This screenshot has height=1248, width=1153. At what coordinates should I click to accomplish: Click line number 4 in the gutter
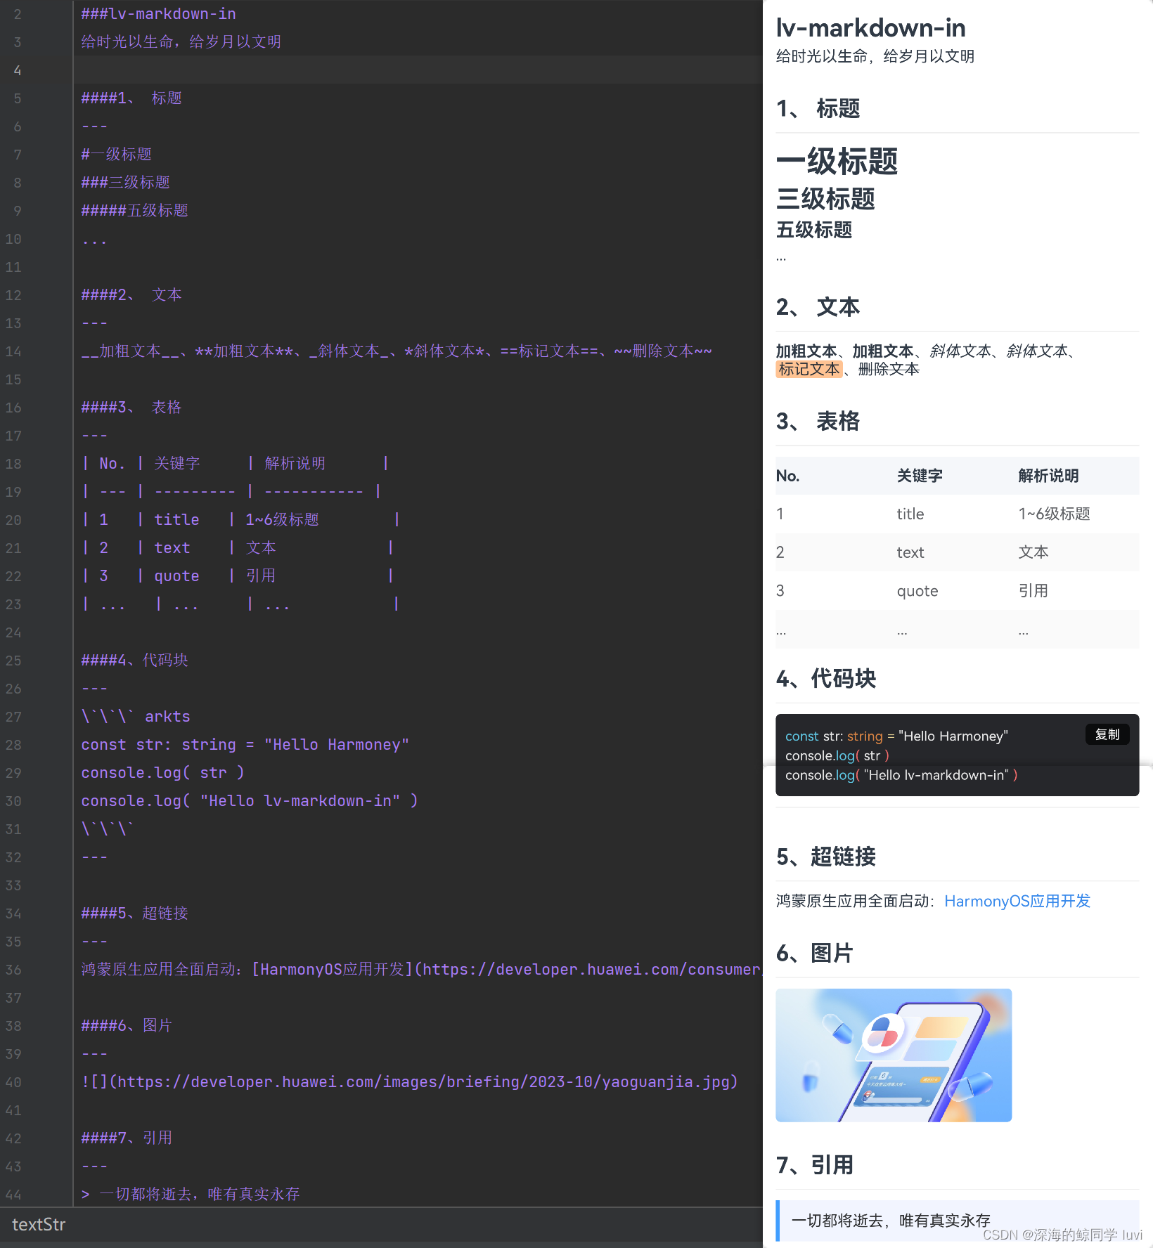point(17,70)
